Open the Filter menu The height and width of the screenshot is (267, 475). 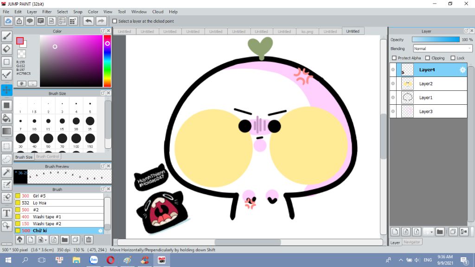(47, 12)
